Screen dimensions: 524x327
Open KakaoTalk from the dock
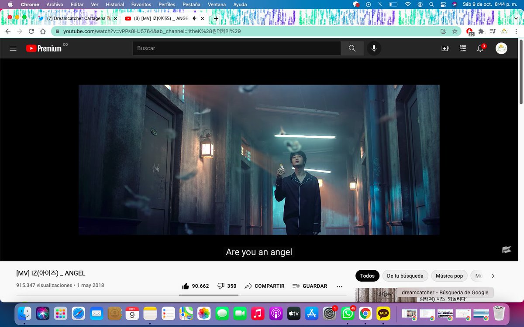pos(384,313)
